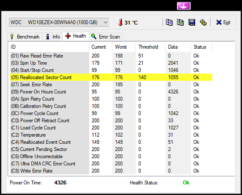Click the worst value 198 for Raw Read Error Rate

pos(119,56)
